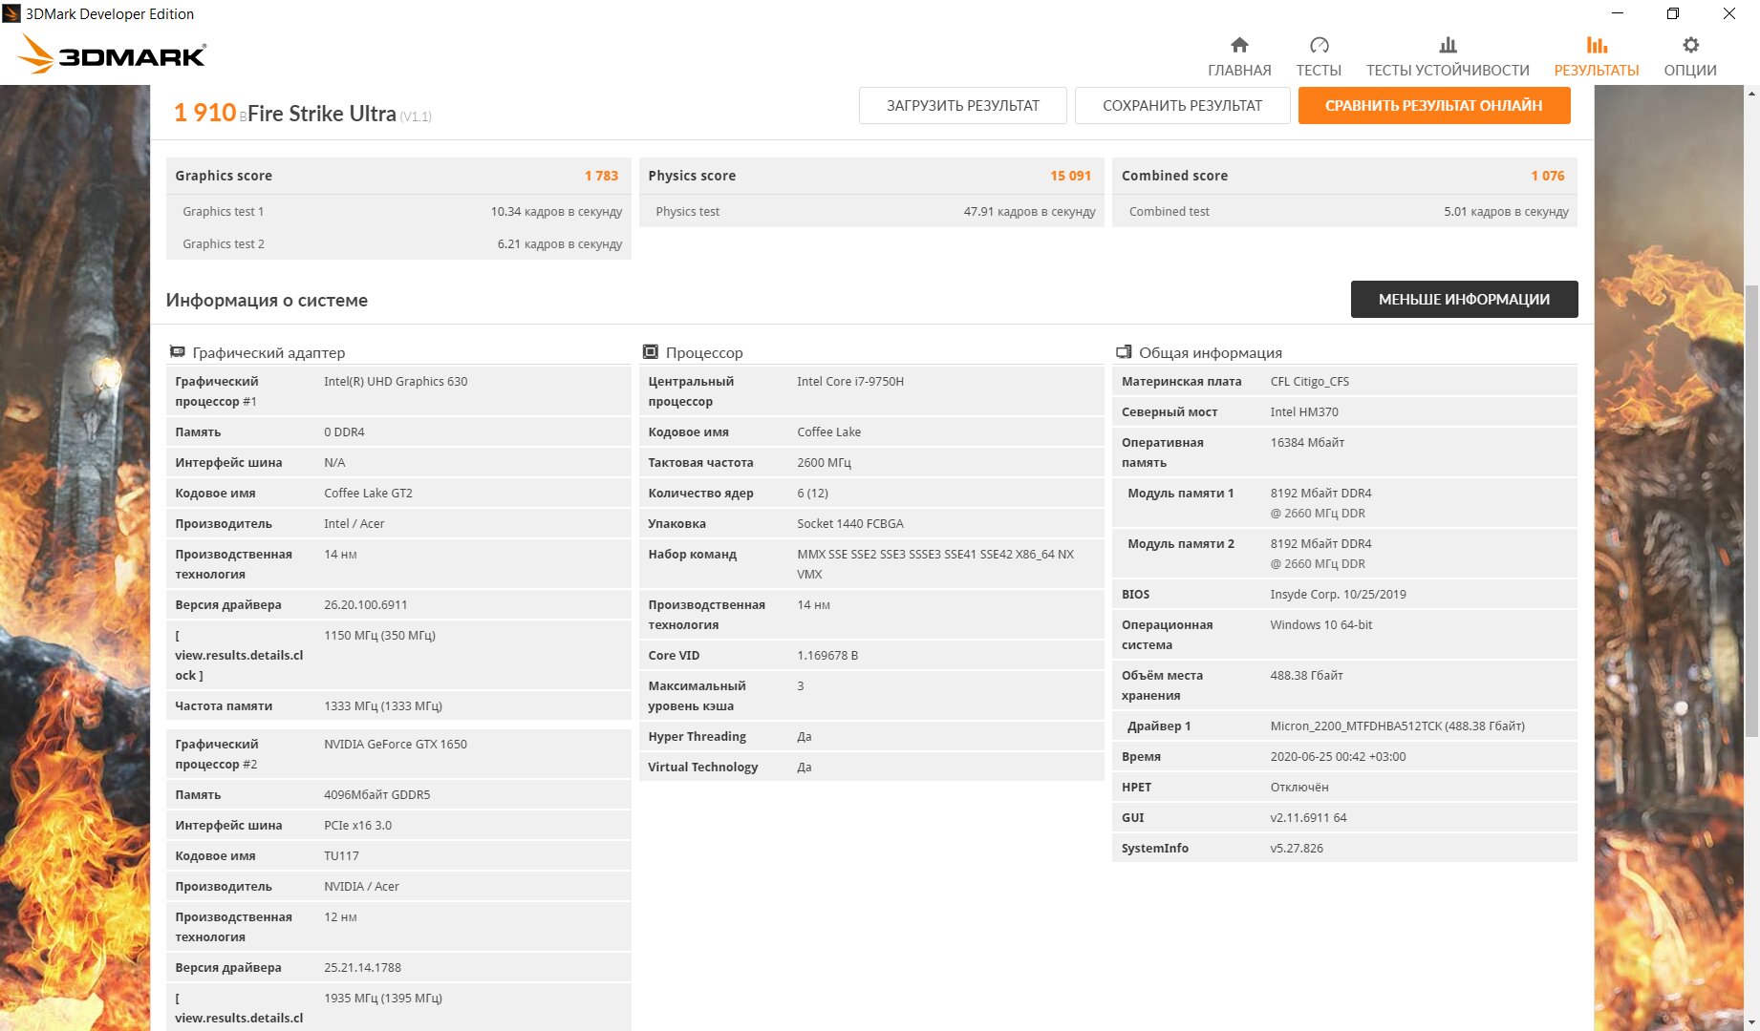Click the Fire Strike Ultra title
This screenshot has height=1031, width=1760.
(321, 114)
